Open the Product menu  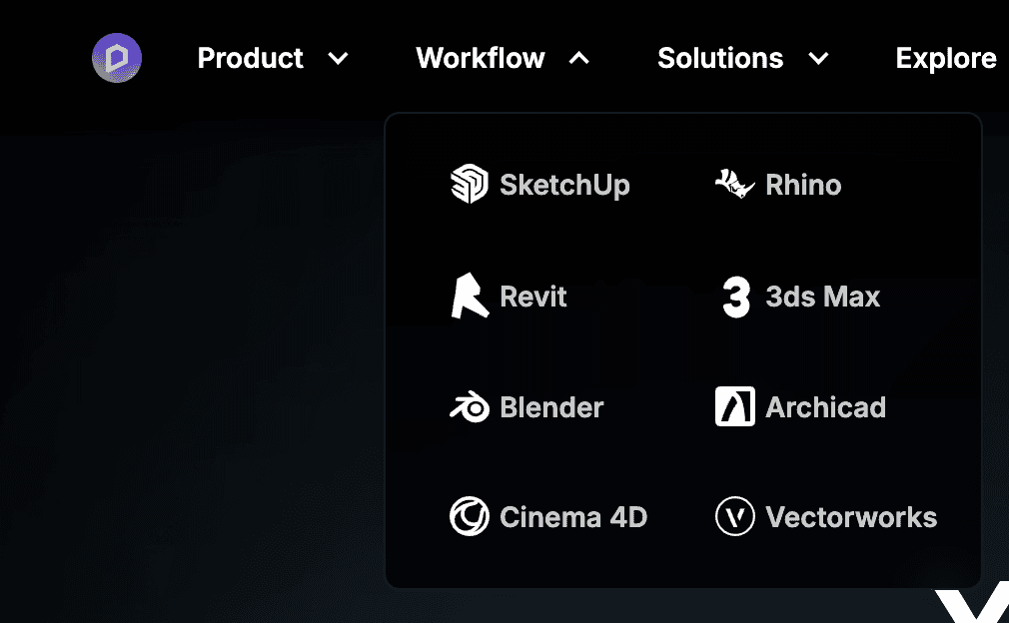[x=250, y=59]
